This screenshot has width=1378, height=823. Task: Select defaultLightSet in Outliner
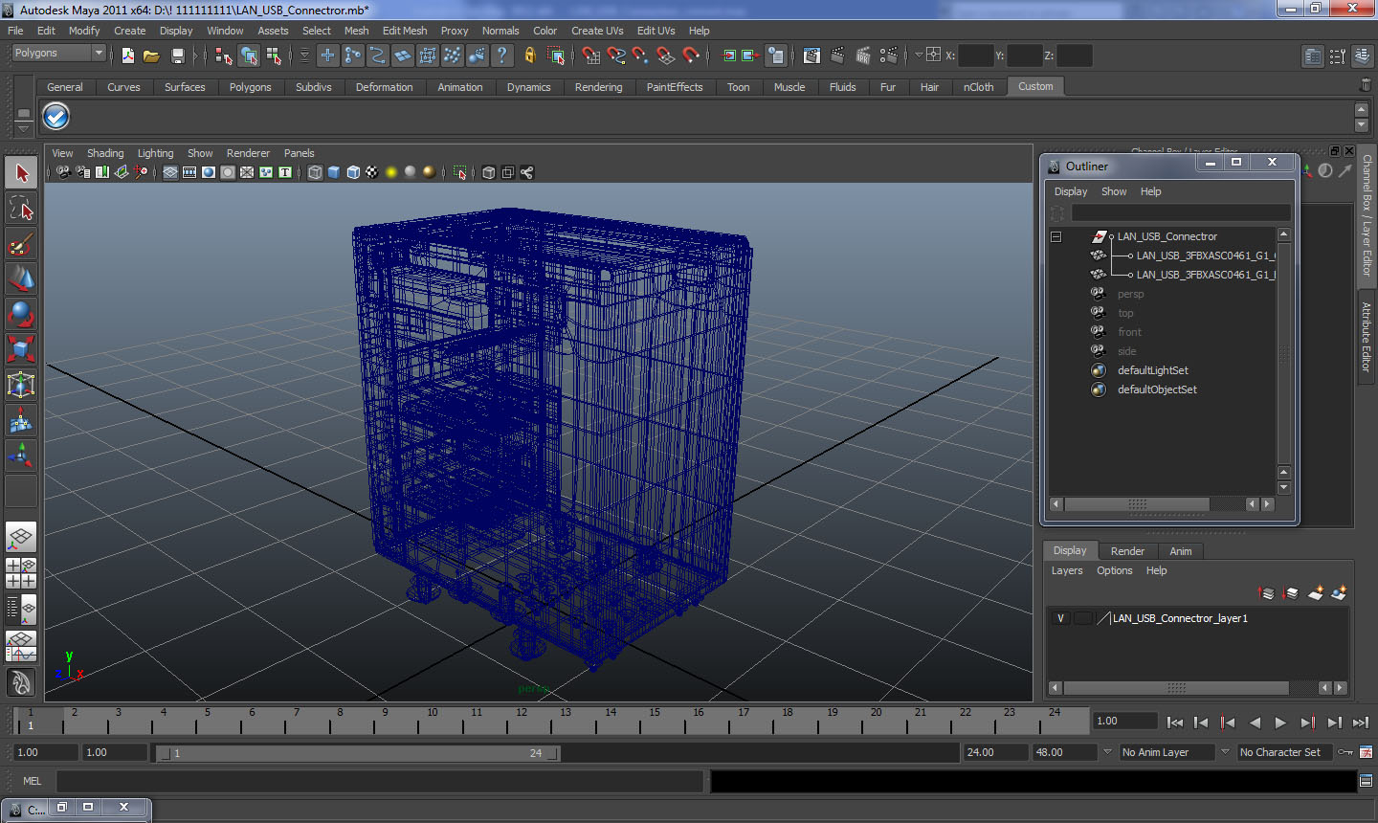tap(1152, 370)
